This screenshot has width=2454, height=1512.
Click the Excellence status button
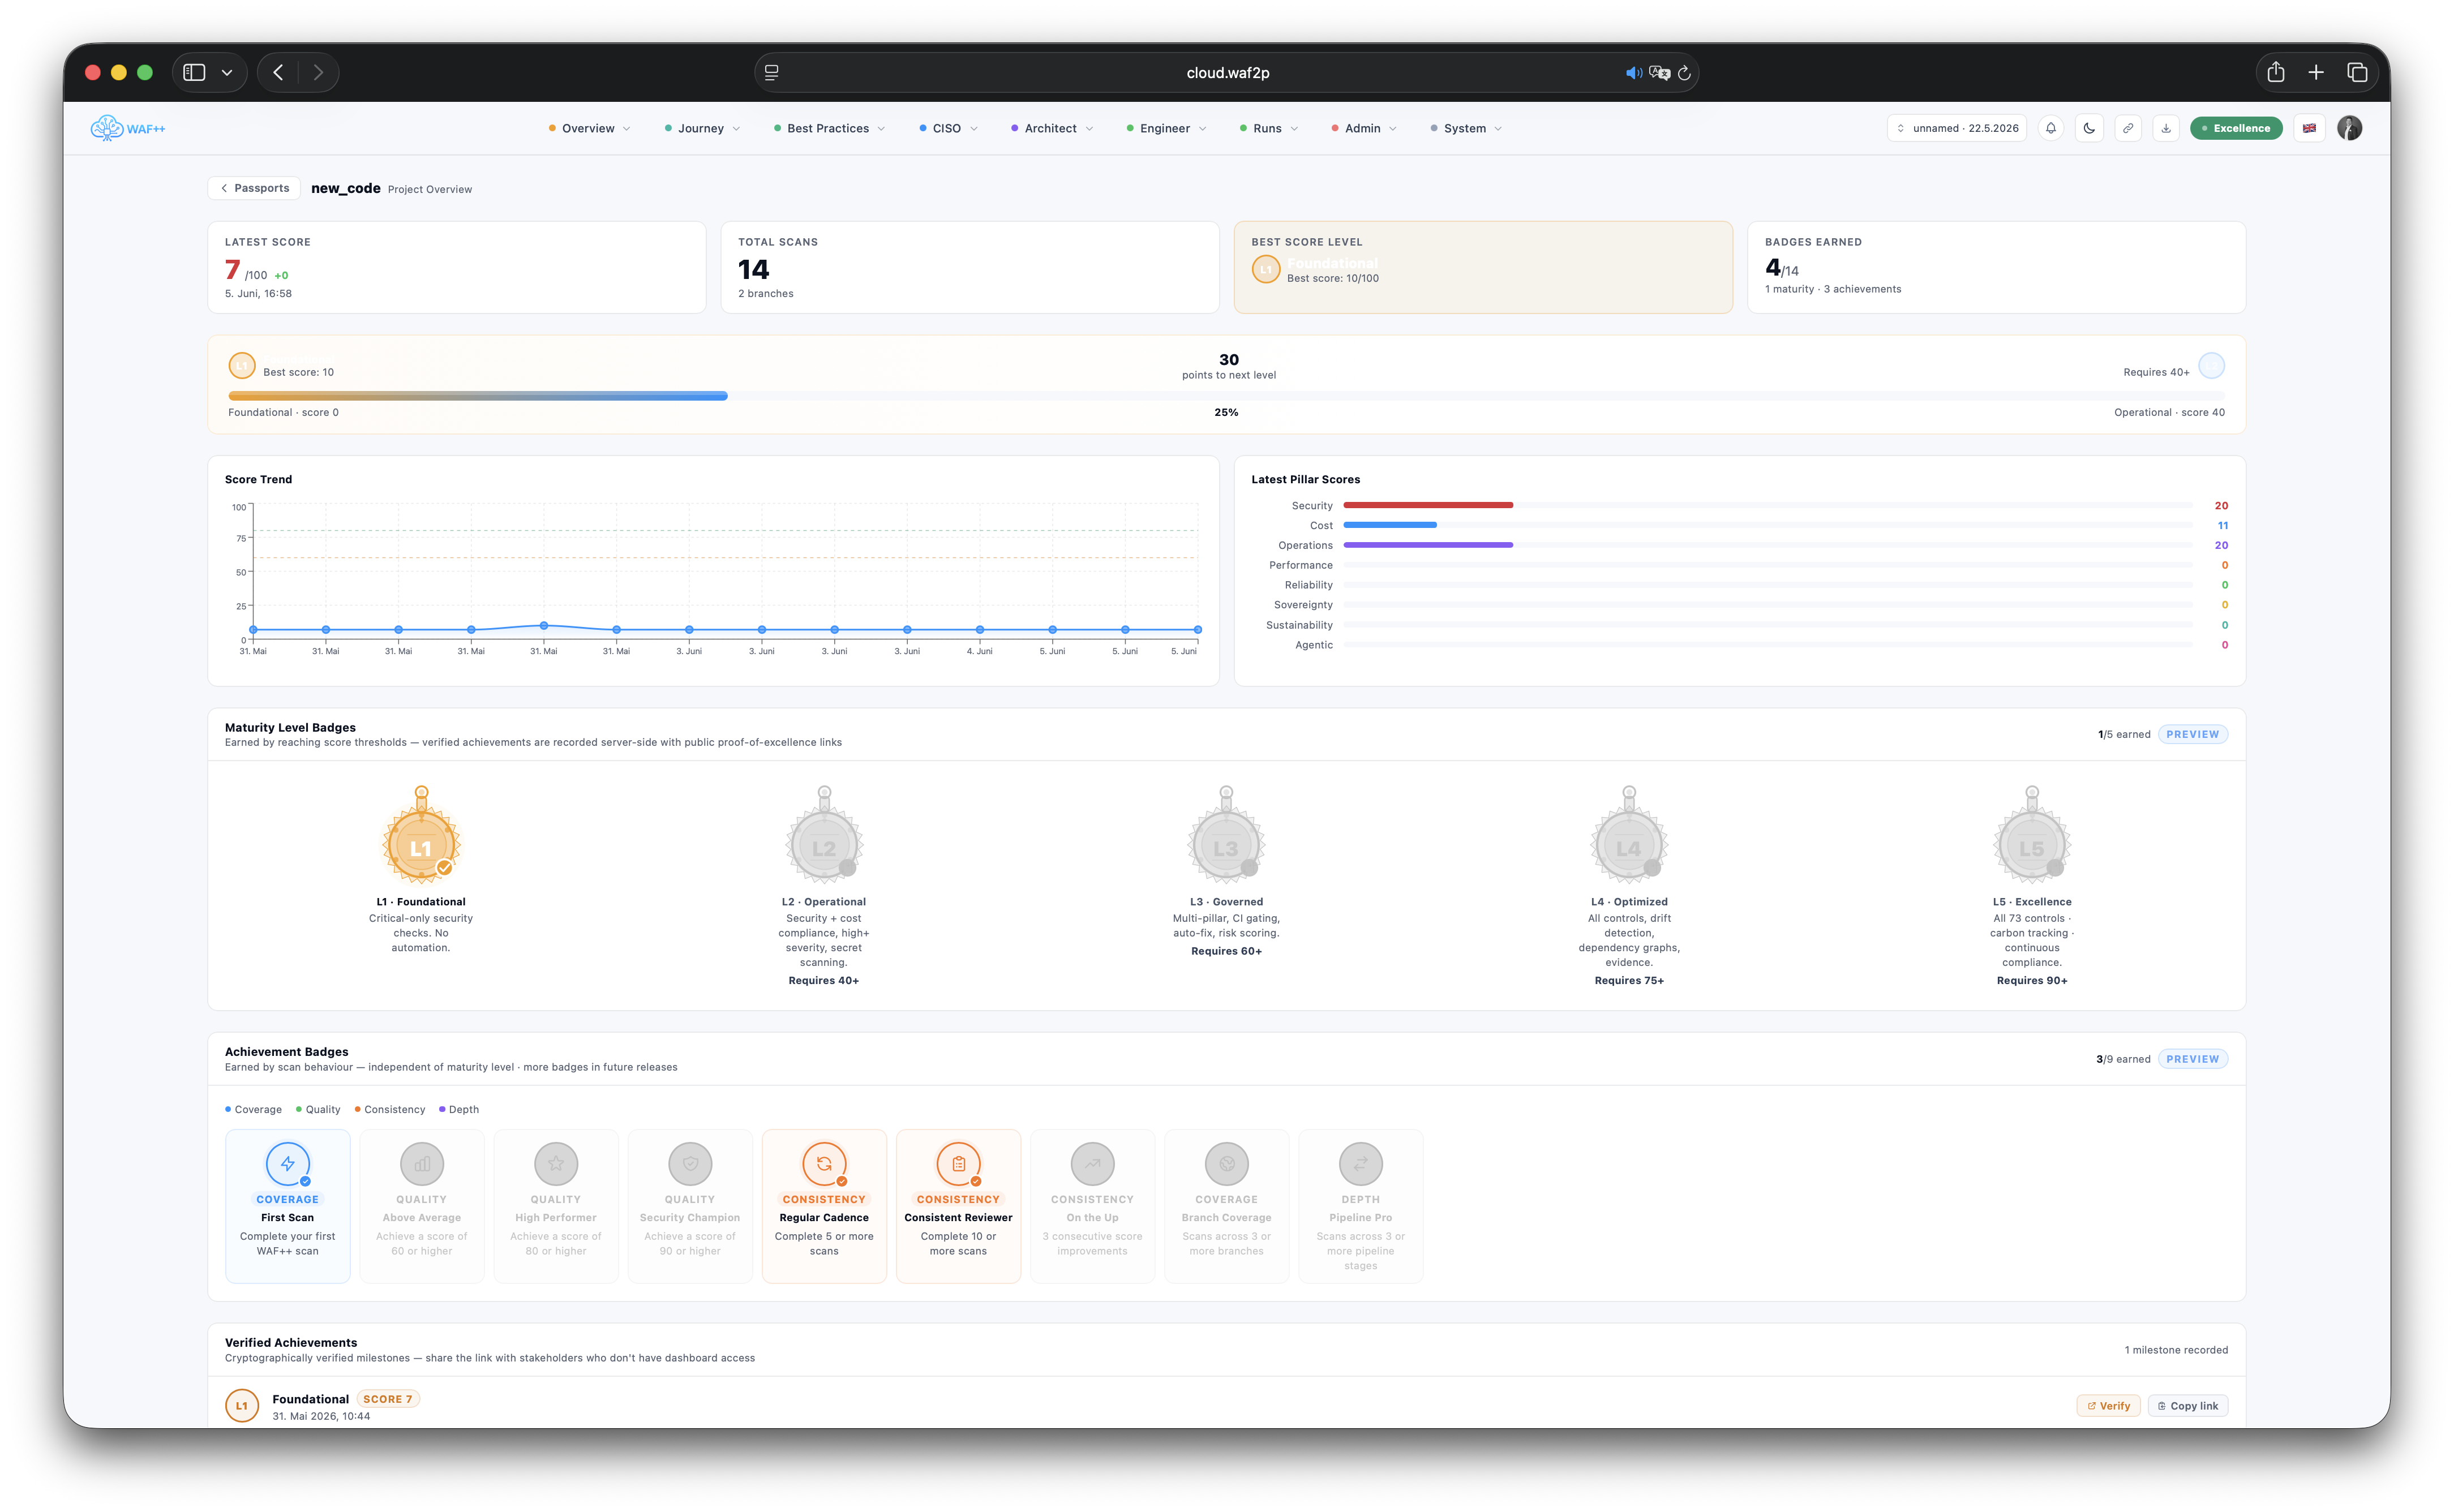[x=2236, y=128]
